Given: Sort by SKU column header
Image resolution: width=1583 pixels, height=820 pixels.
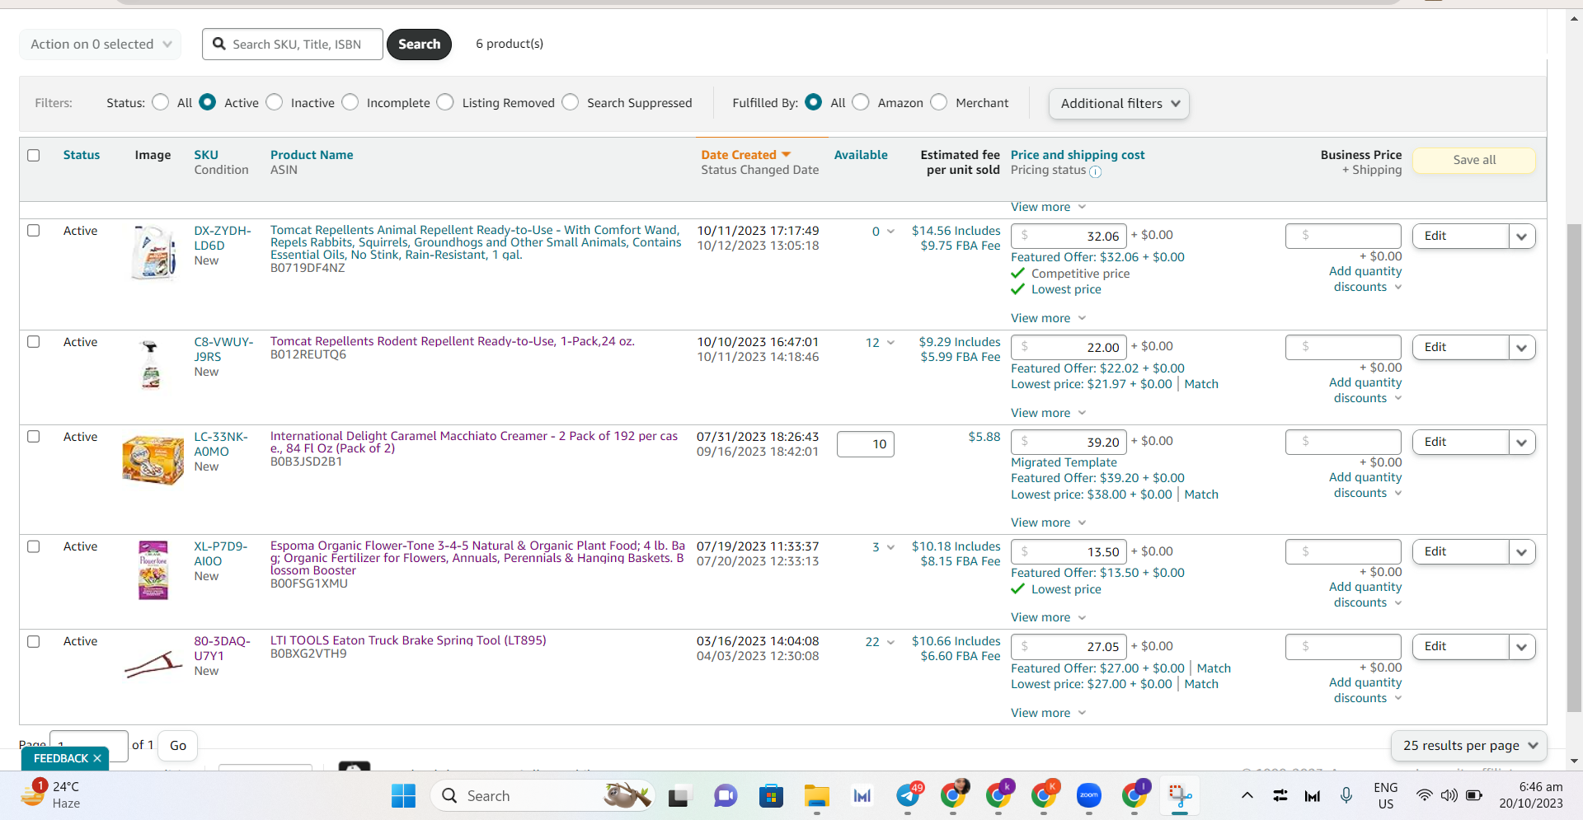Looking at the screenshot, I should (x=206, y=155).
